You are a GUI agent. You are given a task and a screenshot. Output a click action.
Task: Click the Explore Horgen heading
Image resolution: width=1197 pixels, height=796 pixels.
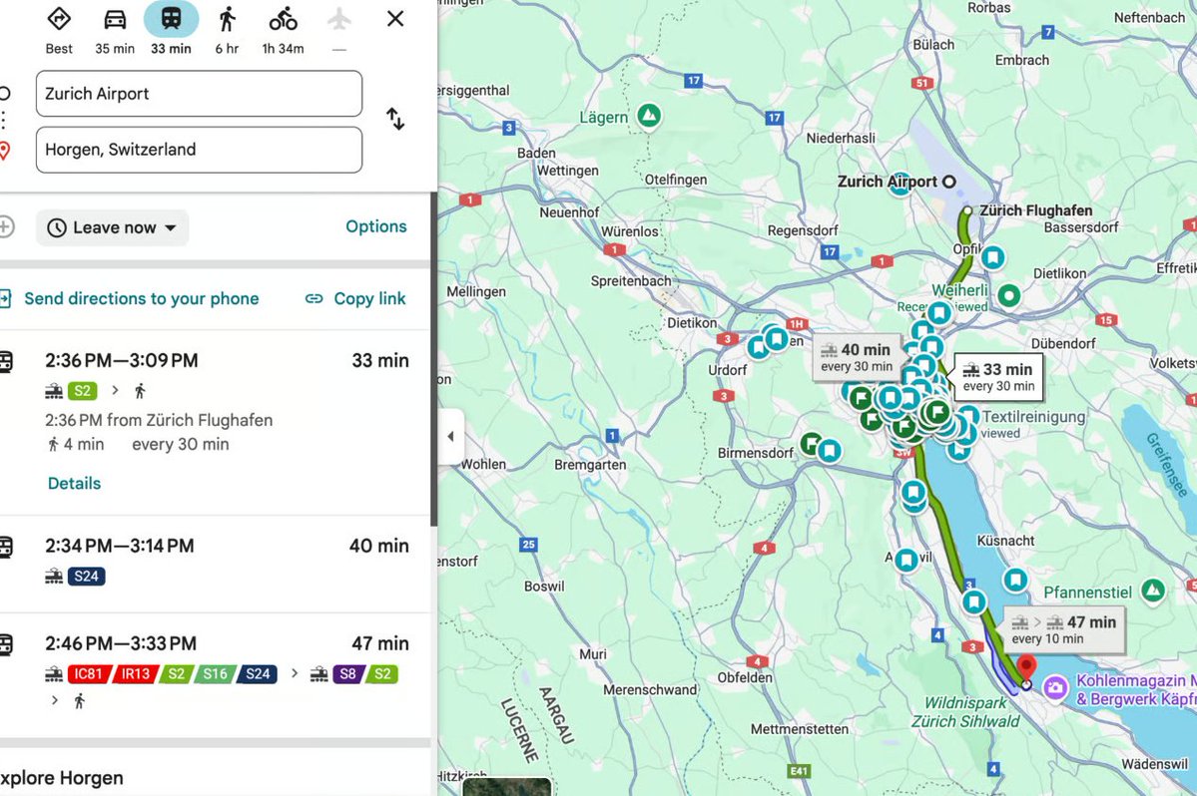62,778
